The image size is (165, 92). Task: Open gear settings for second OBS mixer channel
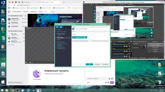(x=129, y=51)
